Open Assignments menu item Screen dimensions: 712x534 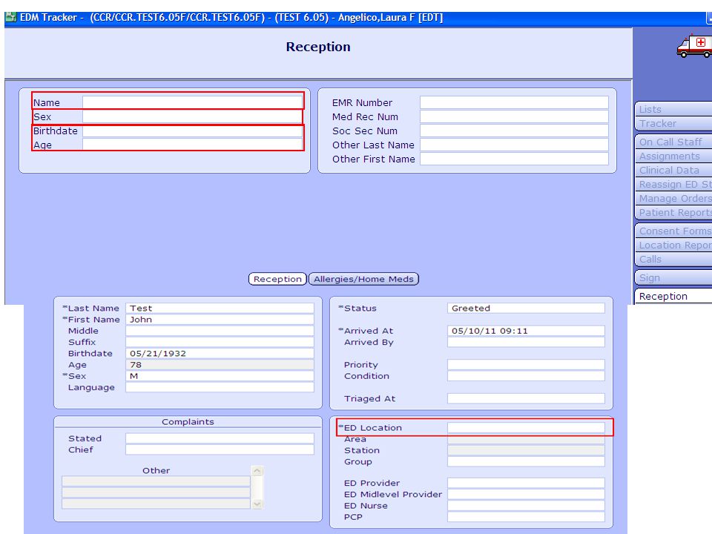[673, 156]
